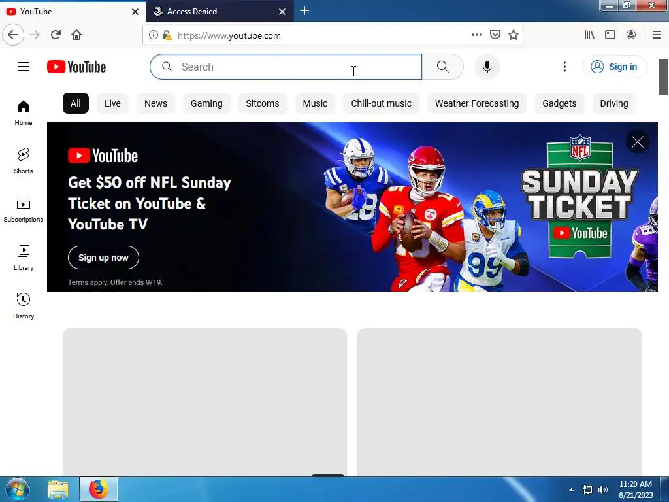
Task: Click the Sign in button
Action: (x=615, y=67)
